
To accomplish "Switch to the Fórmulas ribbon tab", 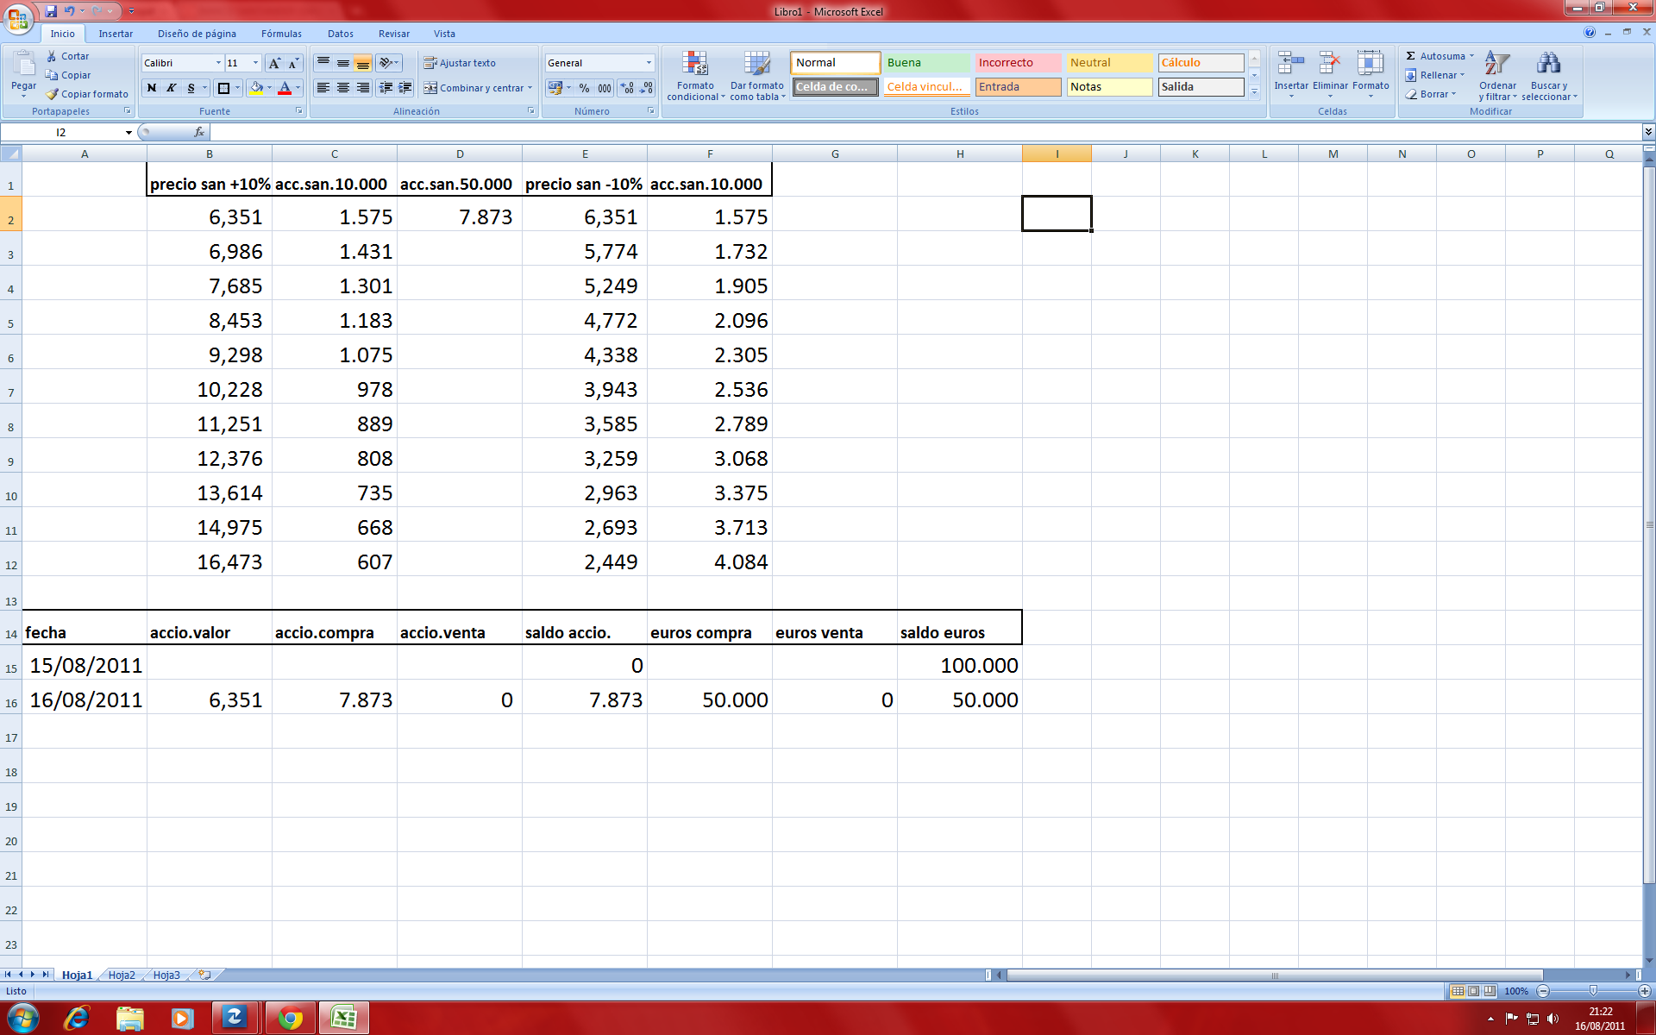I will pyautogui.click(x=281, y=34).
